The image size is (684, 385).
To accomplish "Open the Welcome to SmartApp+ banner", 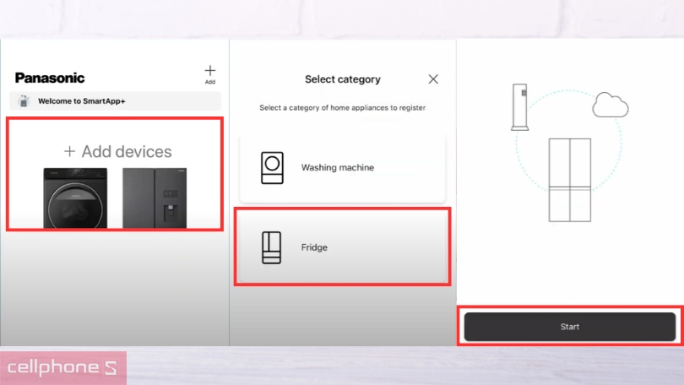I will point(115,101).
